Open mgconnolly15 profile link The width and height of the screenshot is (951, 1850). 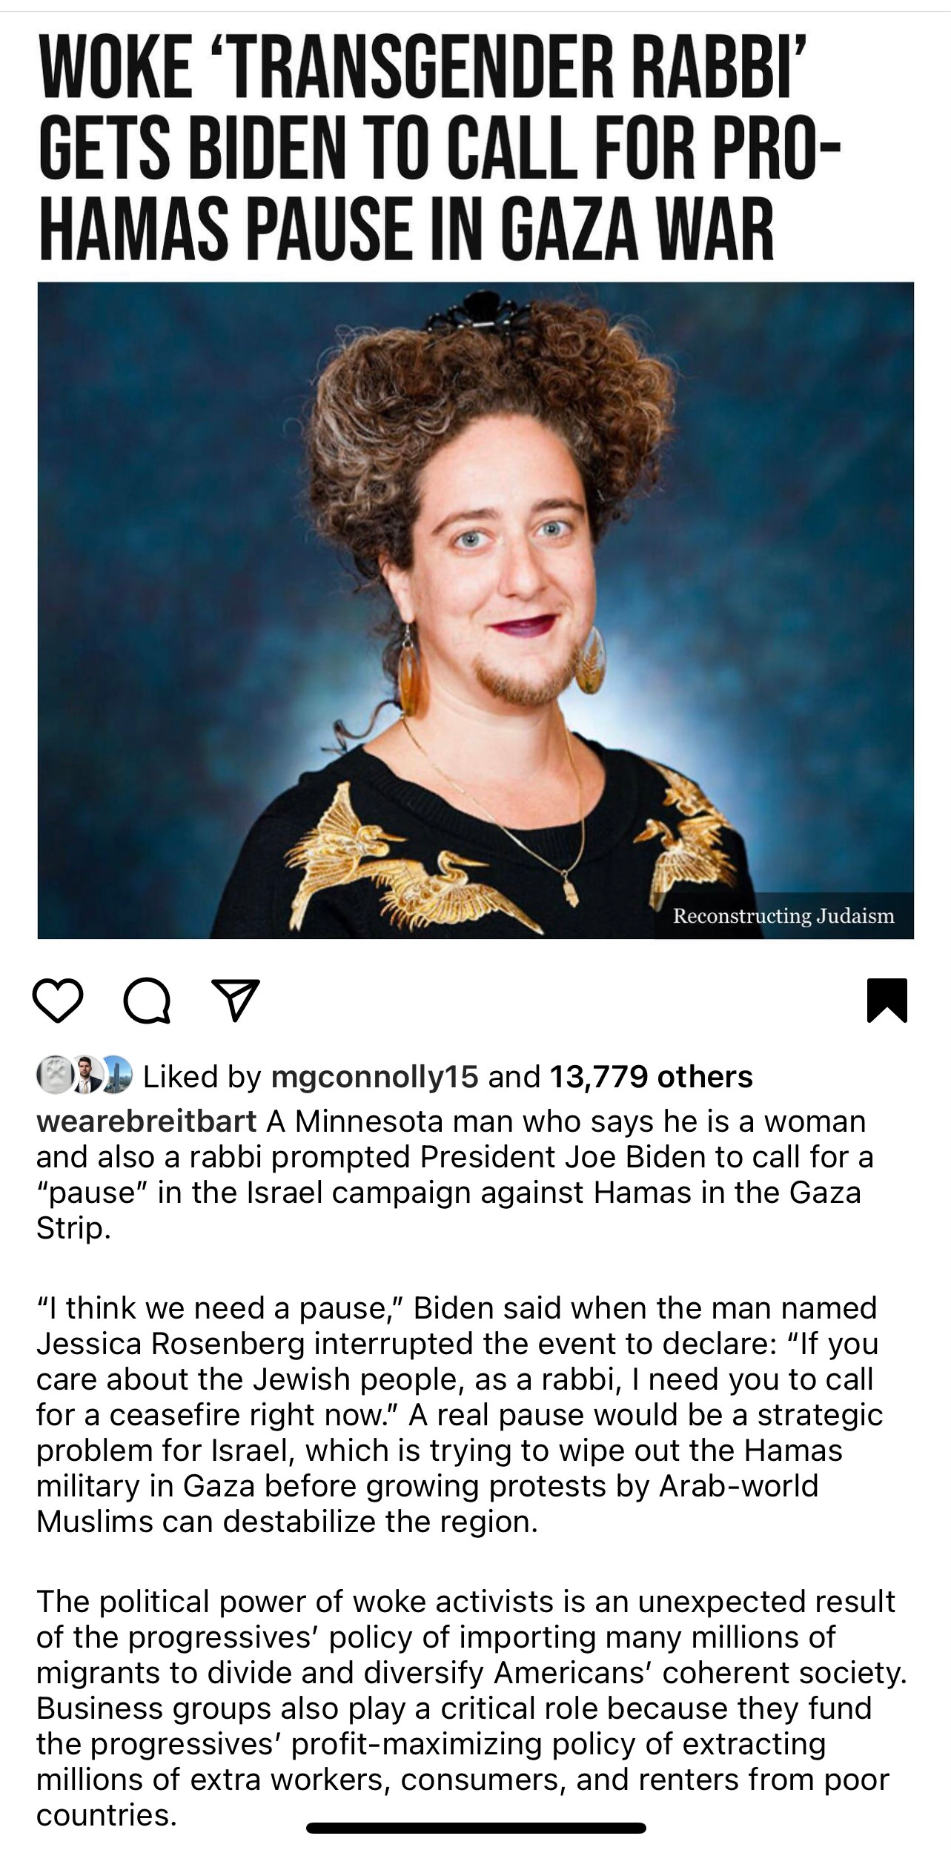point(374,1077)
